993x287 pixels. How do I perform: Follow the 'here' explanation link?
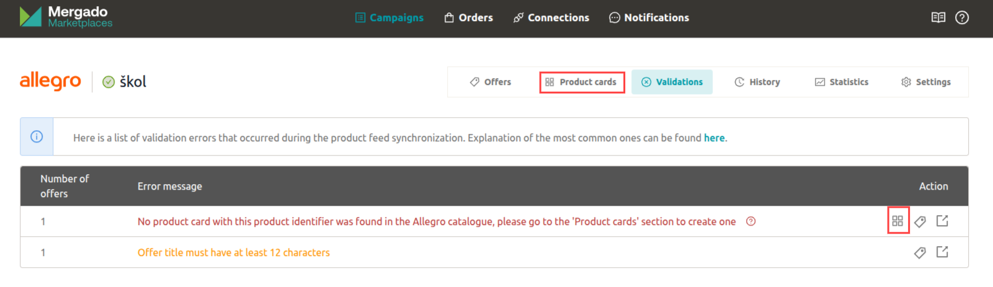(x=714, y=138)
